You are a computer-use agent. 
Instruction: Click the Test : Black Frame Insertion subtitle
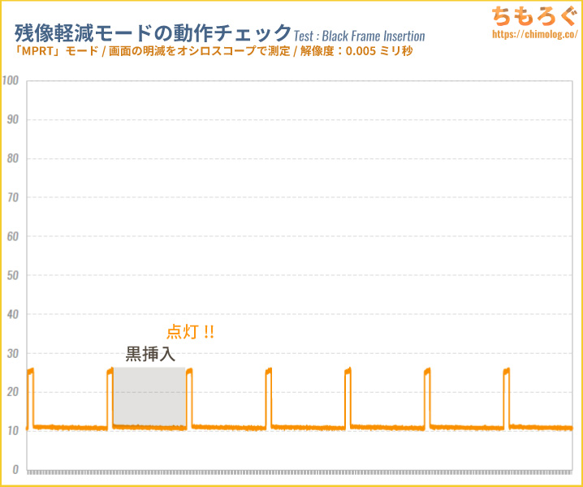pyautogui.click(x=359, y=36)
